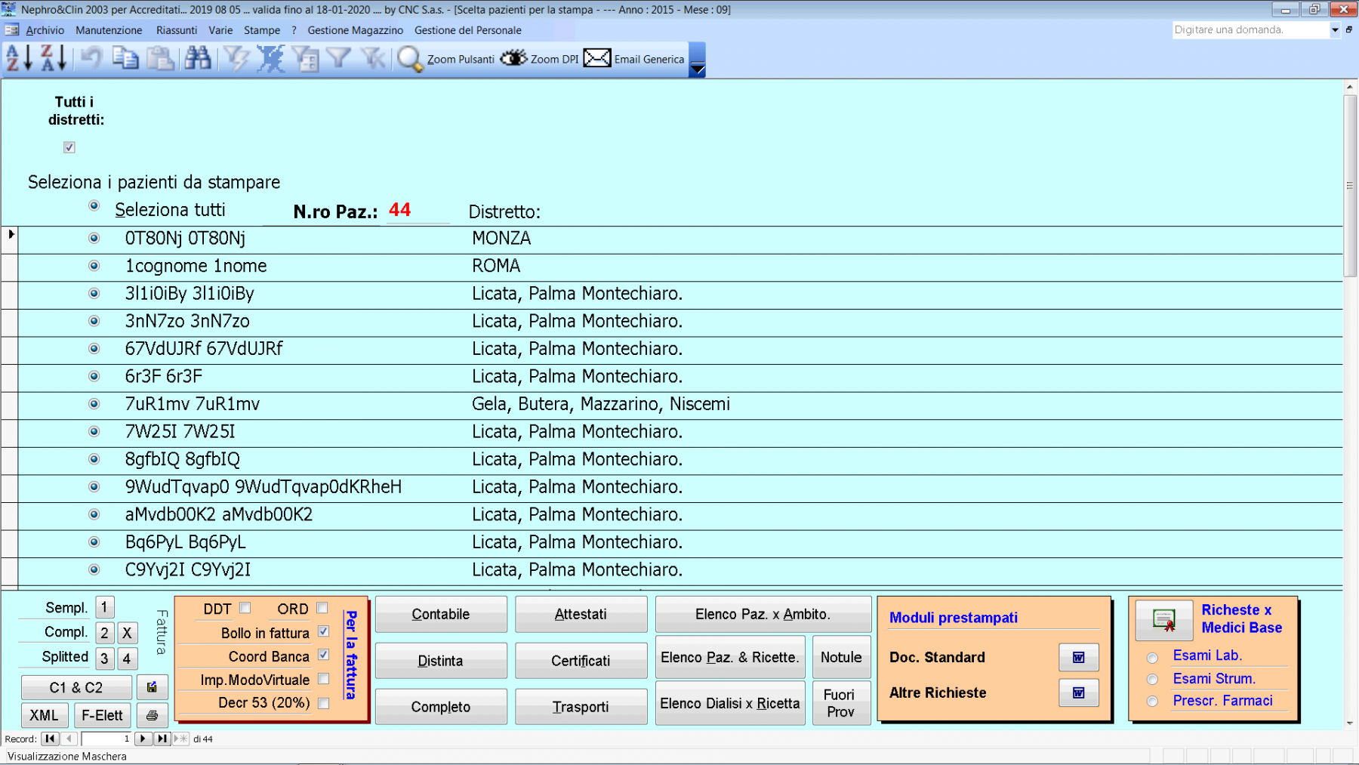
Task: Toggle Coord Banca checkbox
Action: pyautogui.click(x=323, y=655)
